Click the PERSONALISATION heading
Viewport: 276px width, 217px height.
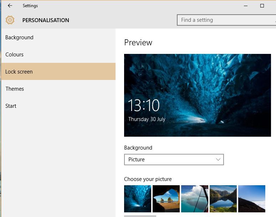pos(46,20)
